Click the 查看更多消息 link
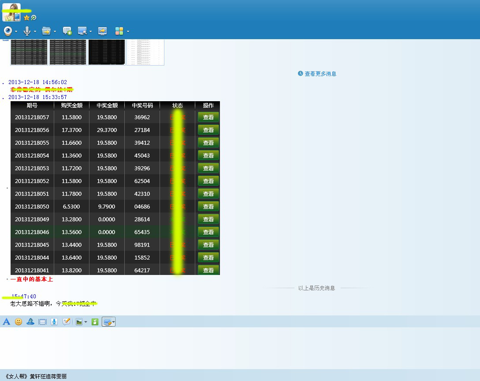The image size is (480, 381). 320,74
